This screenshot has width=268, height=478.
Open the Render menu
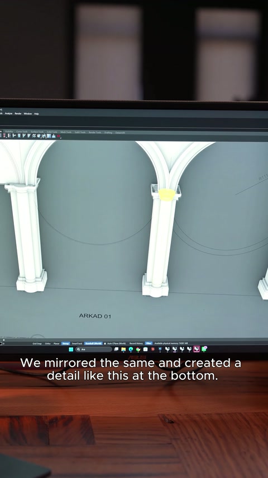pyautogui.click(x=18, y=114)
